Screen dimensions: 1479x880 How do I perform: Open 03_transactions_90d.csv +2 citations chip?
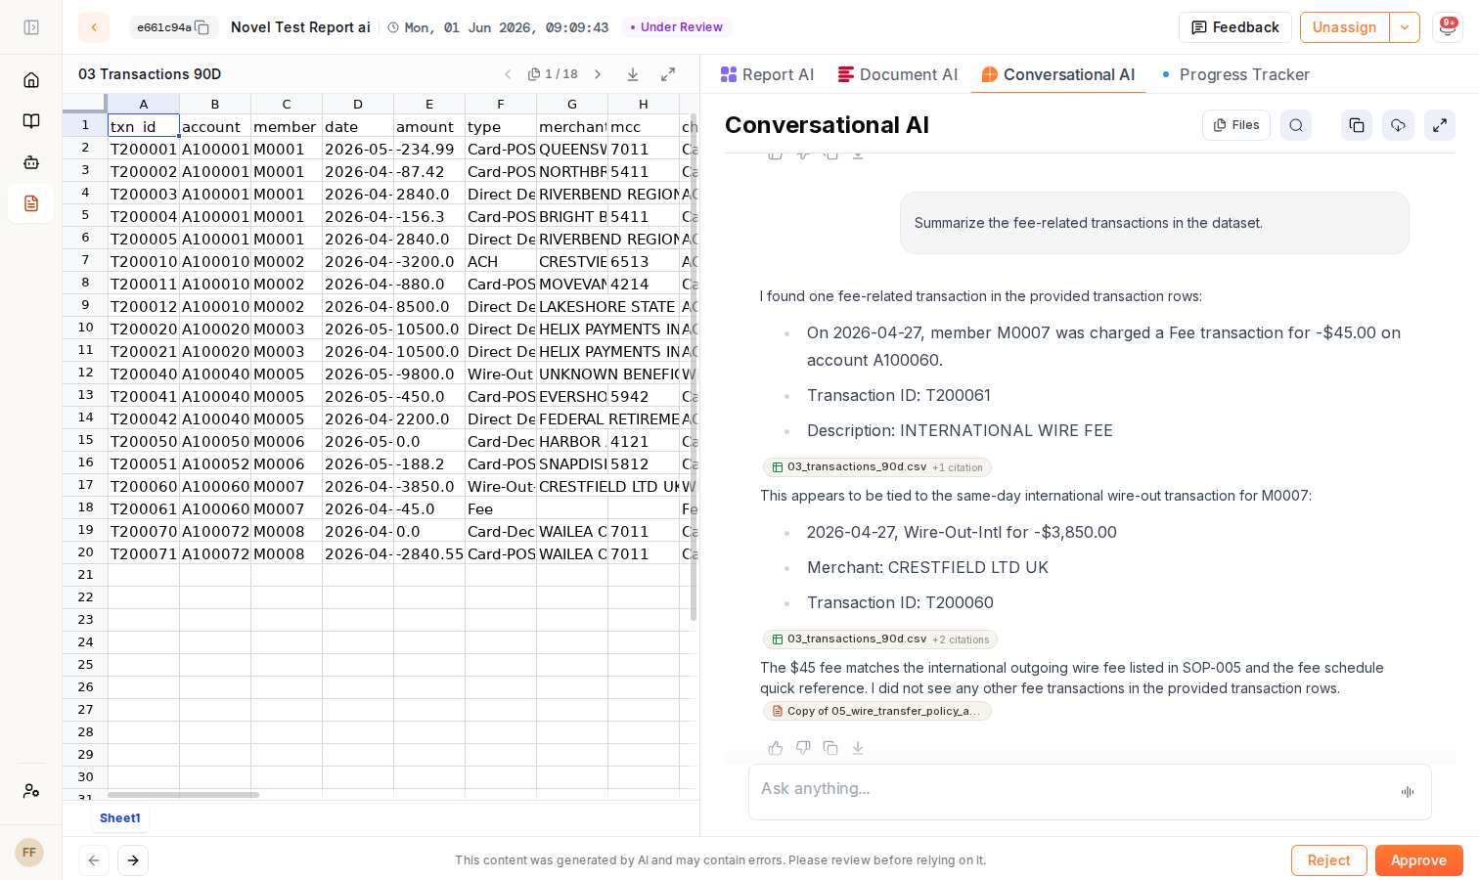(880, 639)
